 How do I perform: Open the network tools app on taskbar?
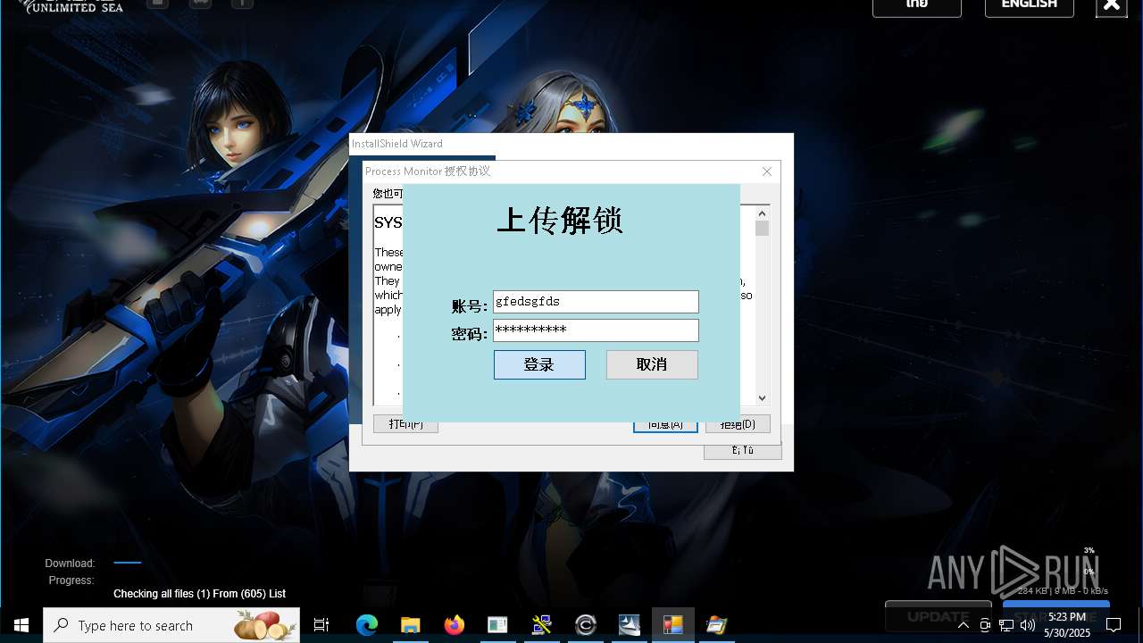[541, 625]
